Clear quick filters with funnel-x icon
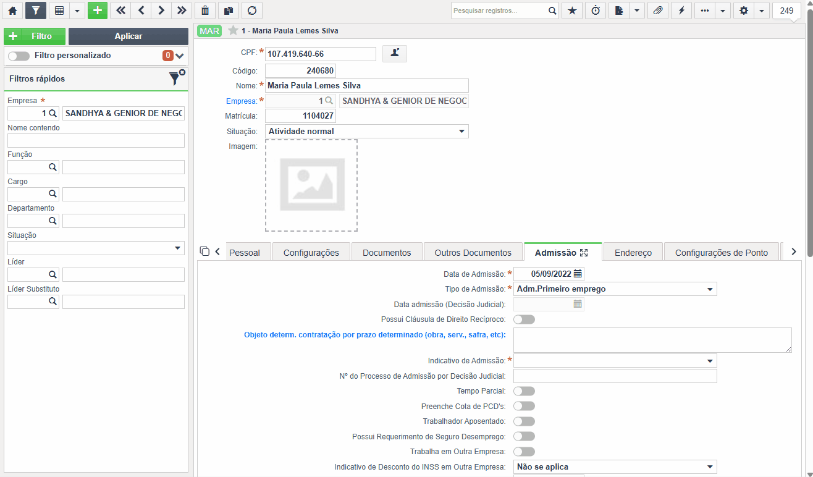The image size is (813, 477). (177, 78)
